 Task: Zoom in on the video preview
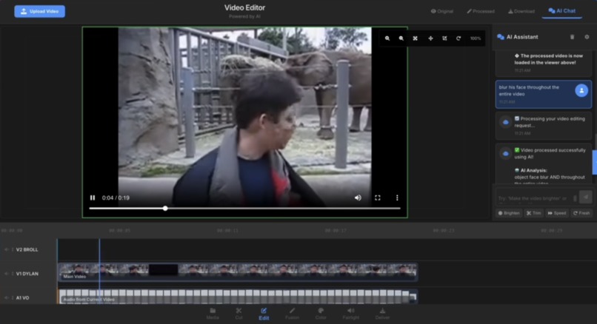click(387, 38)
